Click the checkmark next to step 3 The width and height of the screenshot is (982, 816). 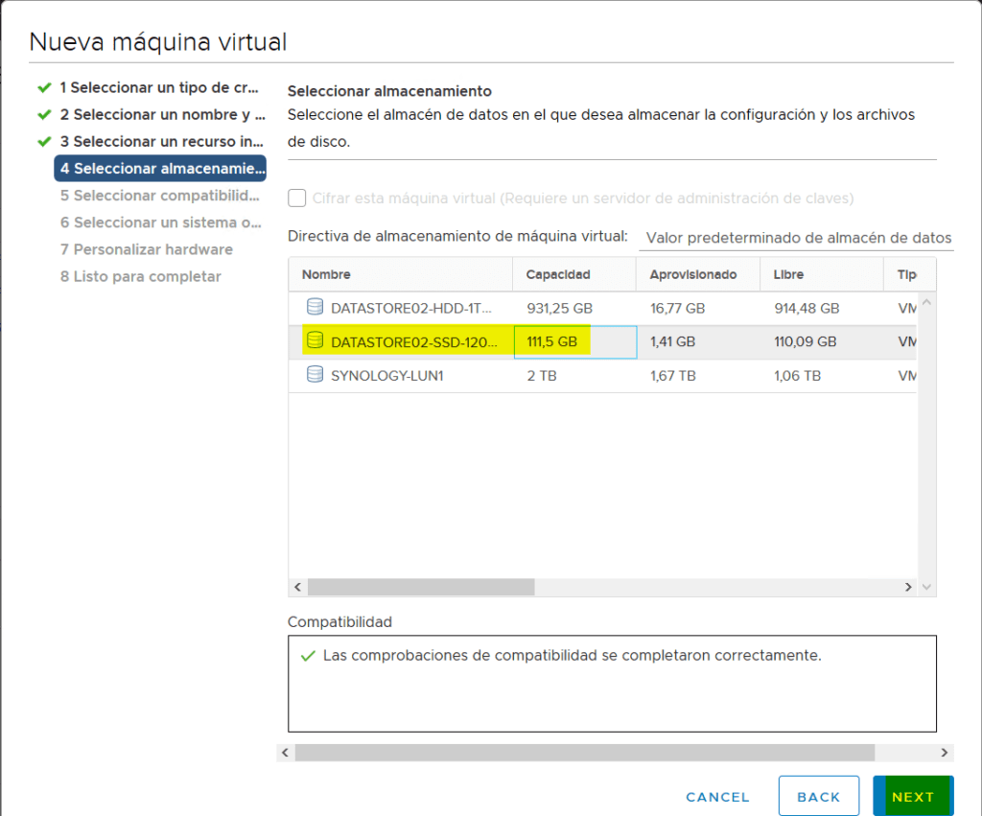(44, 141)
